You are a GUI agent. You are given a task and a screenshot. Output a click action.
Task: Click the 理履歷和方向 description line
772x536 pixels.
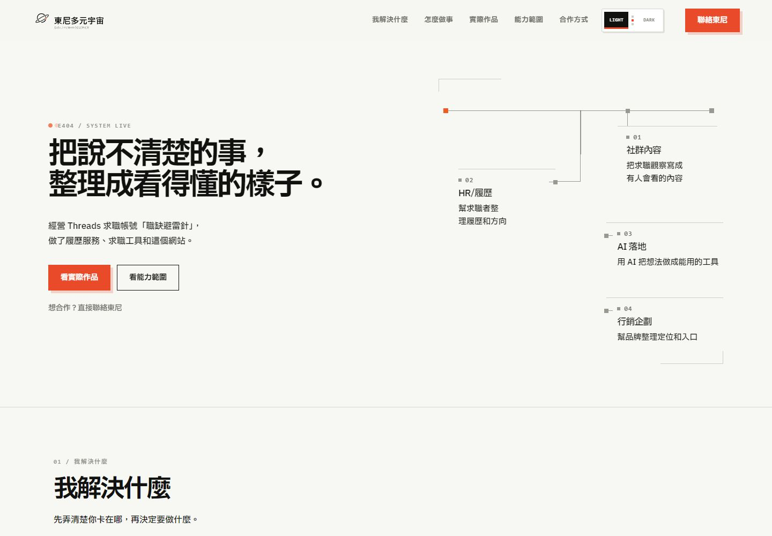click(482, 221)
